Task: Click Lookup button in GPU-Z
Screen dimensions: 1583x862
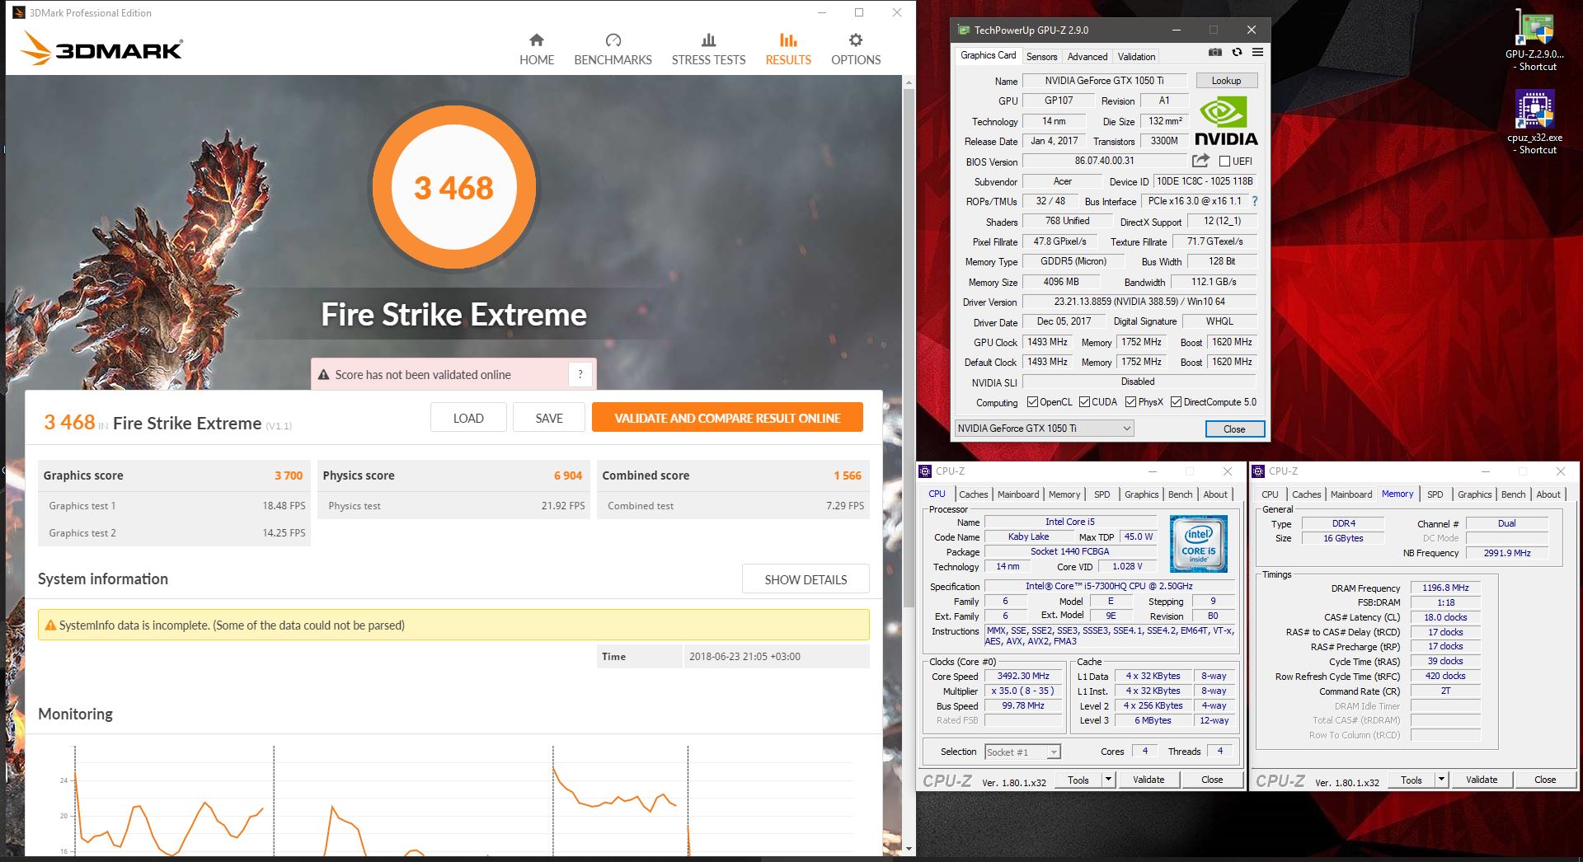Action: 1226,81
